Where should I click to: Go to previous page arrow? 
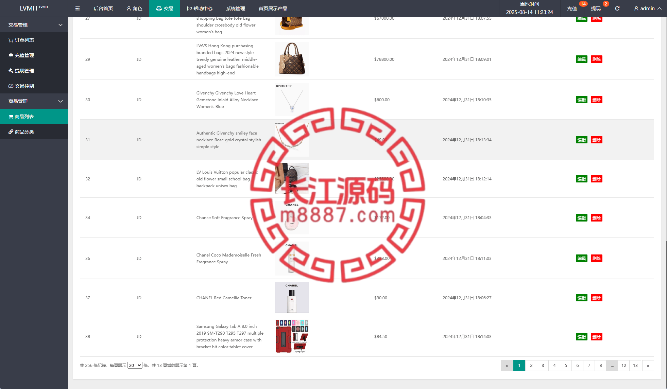pyautogui.click(x=507, y=366)
